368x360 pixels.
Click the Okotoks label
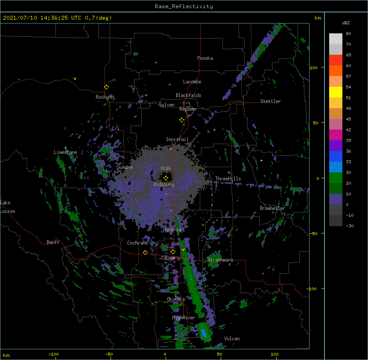(x=176, y=299)
